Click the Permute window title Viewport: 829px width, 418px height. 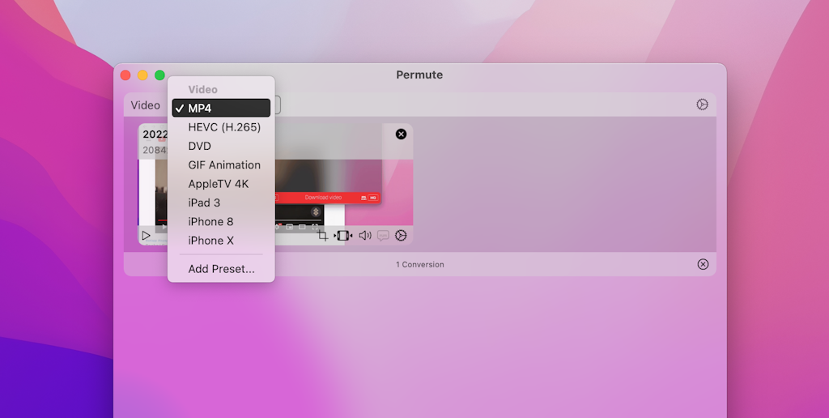click(x=420, y=75)
